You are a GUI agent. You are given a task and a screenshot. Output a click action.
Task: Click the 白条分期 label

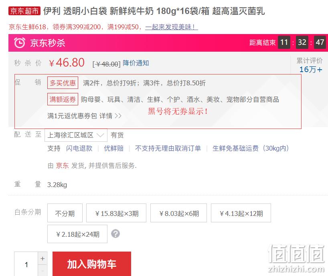pyautogui.click(x=28, y=212)
